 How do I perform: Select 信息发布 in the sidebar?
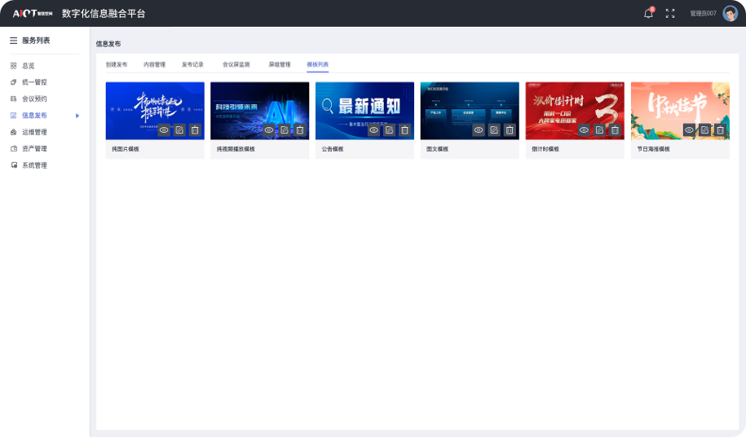tap(34, 116)
